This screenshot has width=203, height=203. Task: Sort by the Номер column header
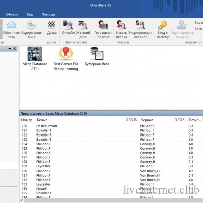(27, 120)
